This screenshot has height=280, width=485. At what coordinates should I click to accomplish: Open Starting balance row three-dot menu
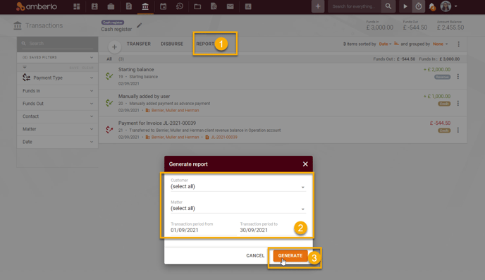pos(458,76)
